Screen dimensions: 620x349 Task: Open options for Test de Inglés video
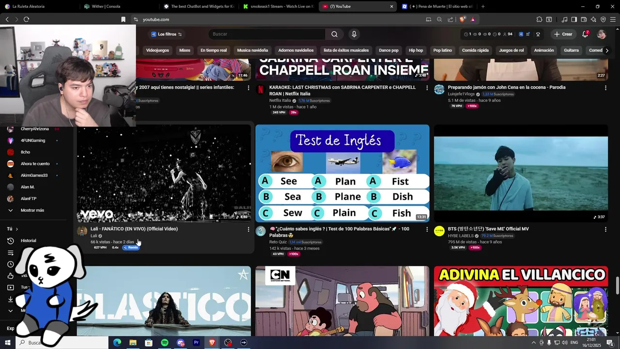[x=427, y=229]
